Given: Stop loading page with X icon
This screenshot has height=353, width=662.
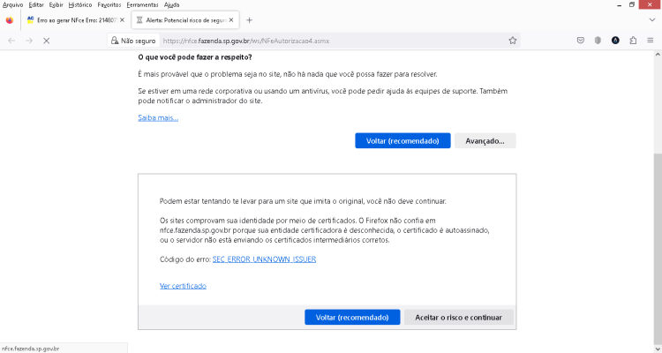Looking at the screenshot, I should tap(47, 41).
